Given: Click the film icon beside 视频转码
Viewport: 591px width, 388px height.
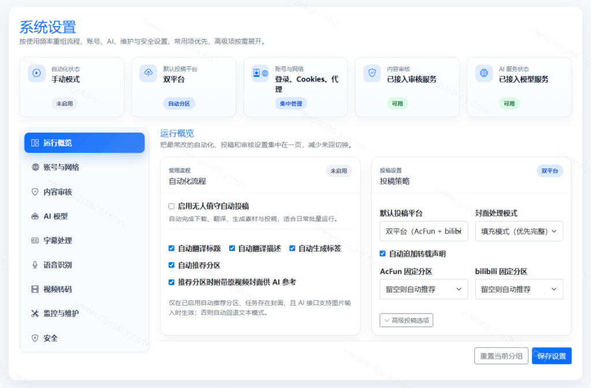Looking at the screenshot, I should (x=35, y=289).
